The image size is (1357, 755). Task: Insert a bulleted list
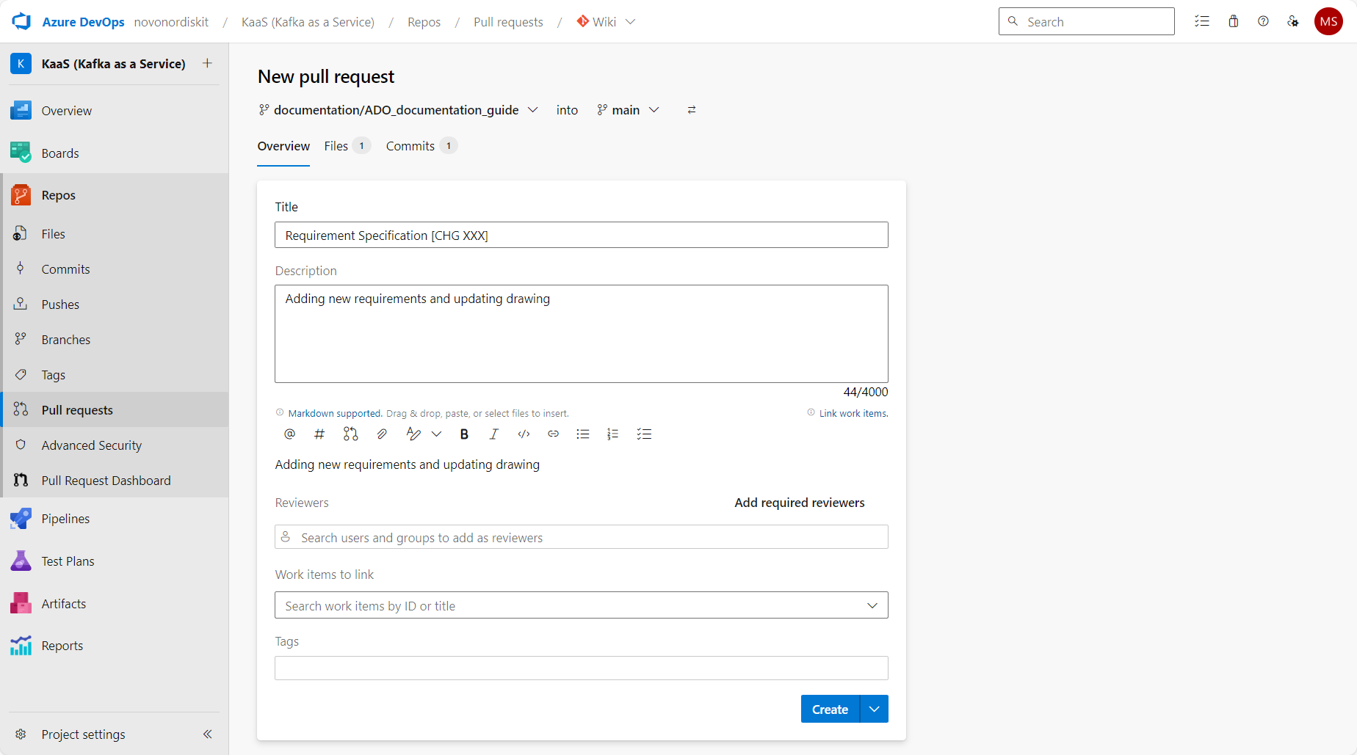[583, 434]
